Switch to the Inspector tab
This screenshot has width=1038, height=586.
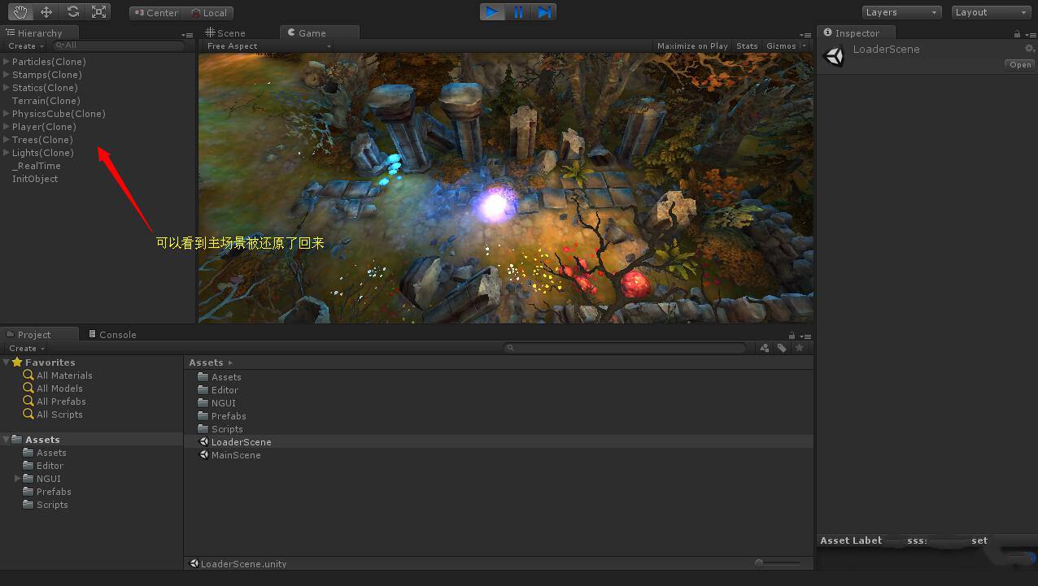pos(857,33)
